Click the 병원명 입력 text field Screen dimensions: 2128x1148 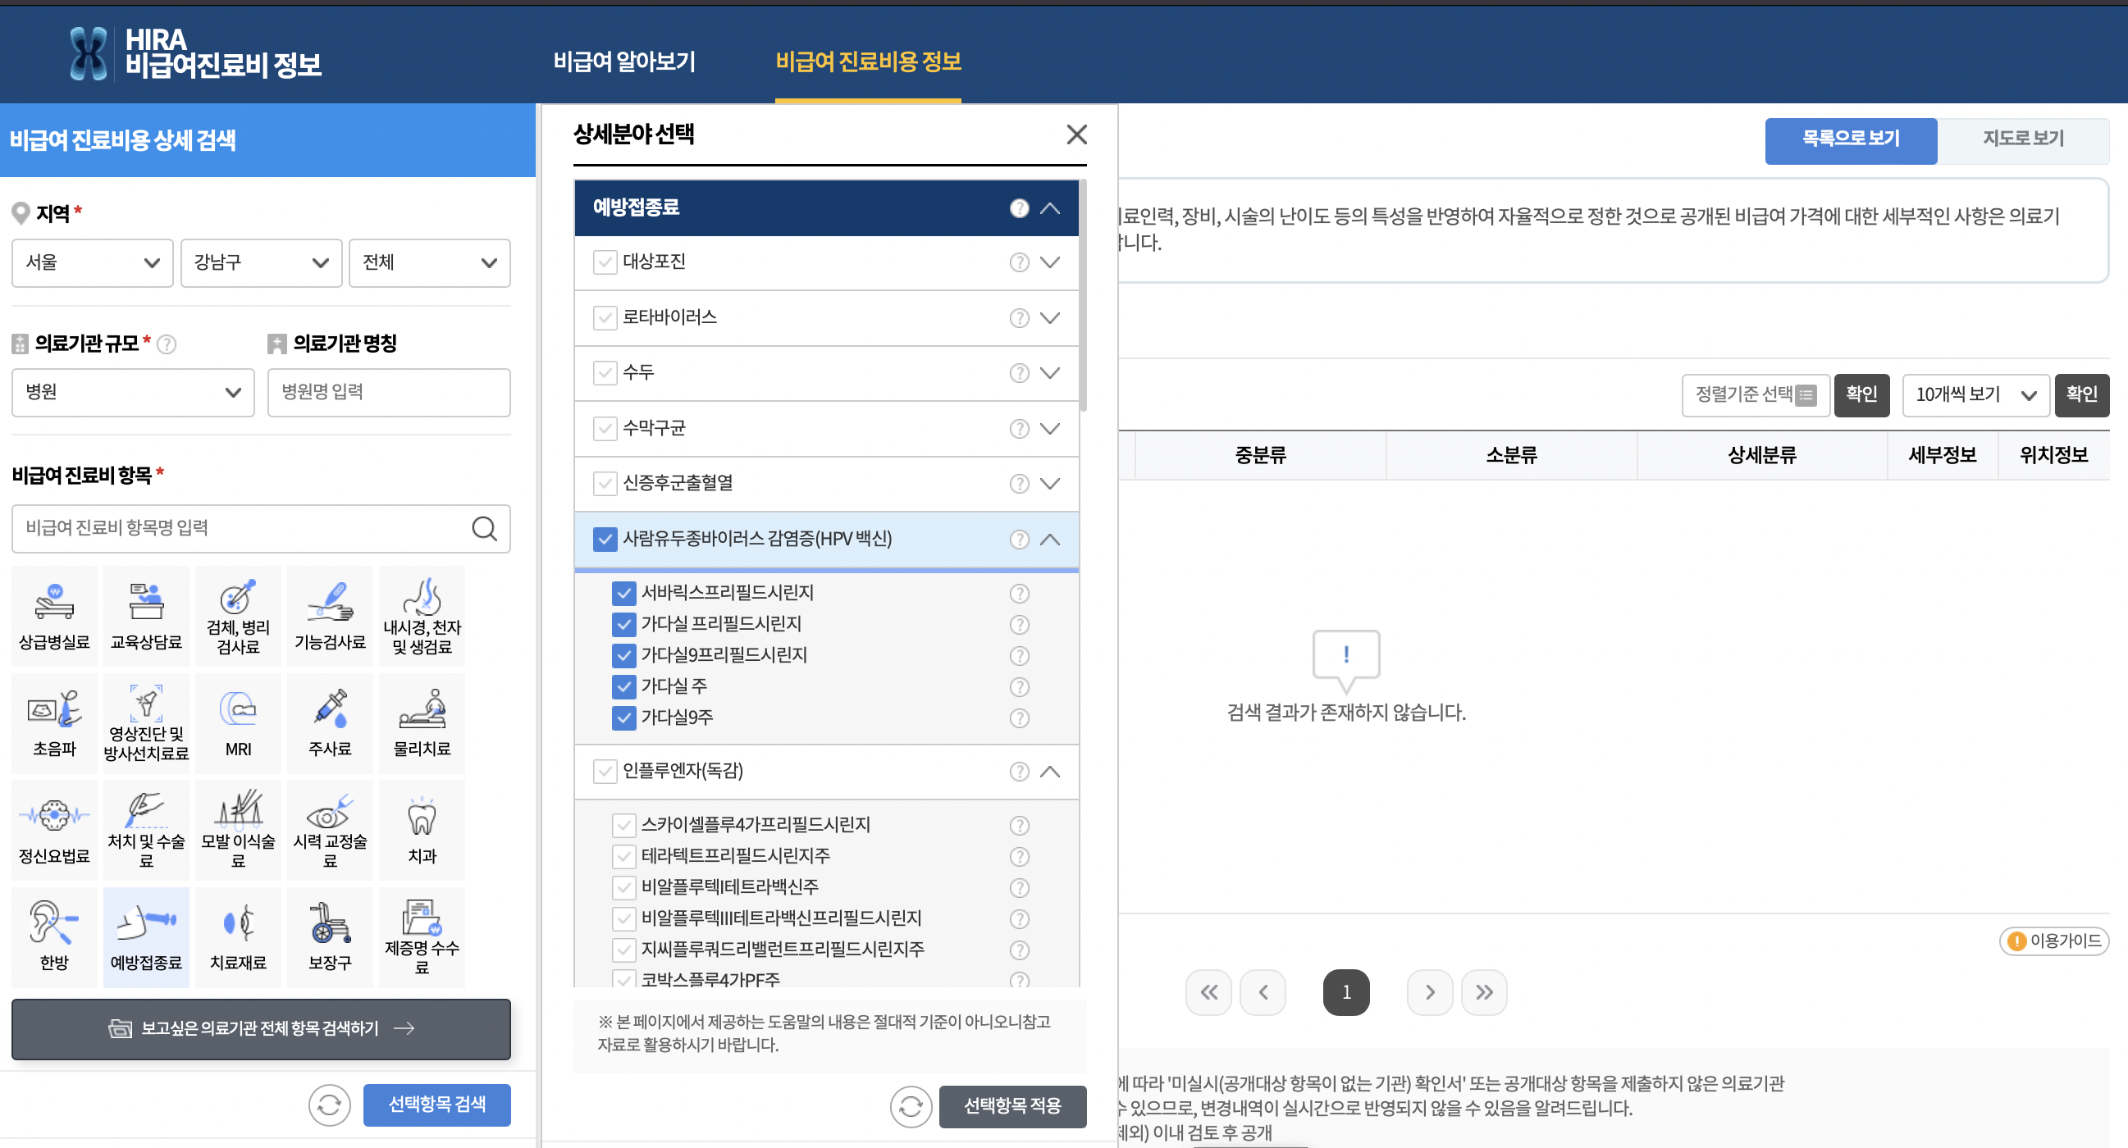tap(388, 392)
